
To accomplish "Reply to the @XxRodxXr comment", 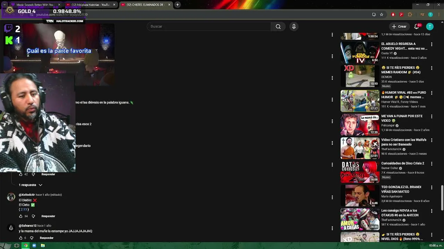I will 48,216.
